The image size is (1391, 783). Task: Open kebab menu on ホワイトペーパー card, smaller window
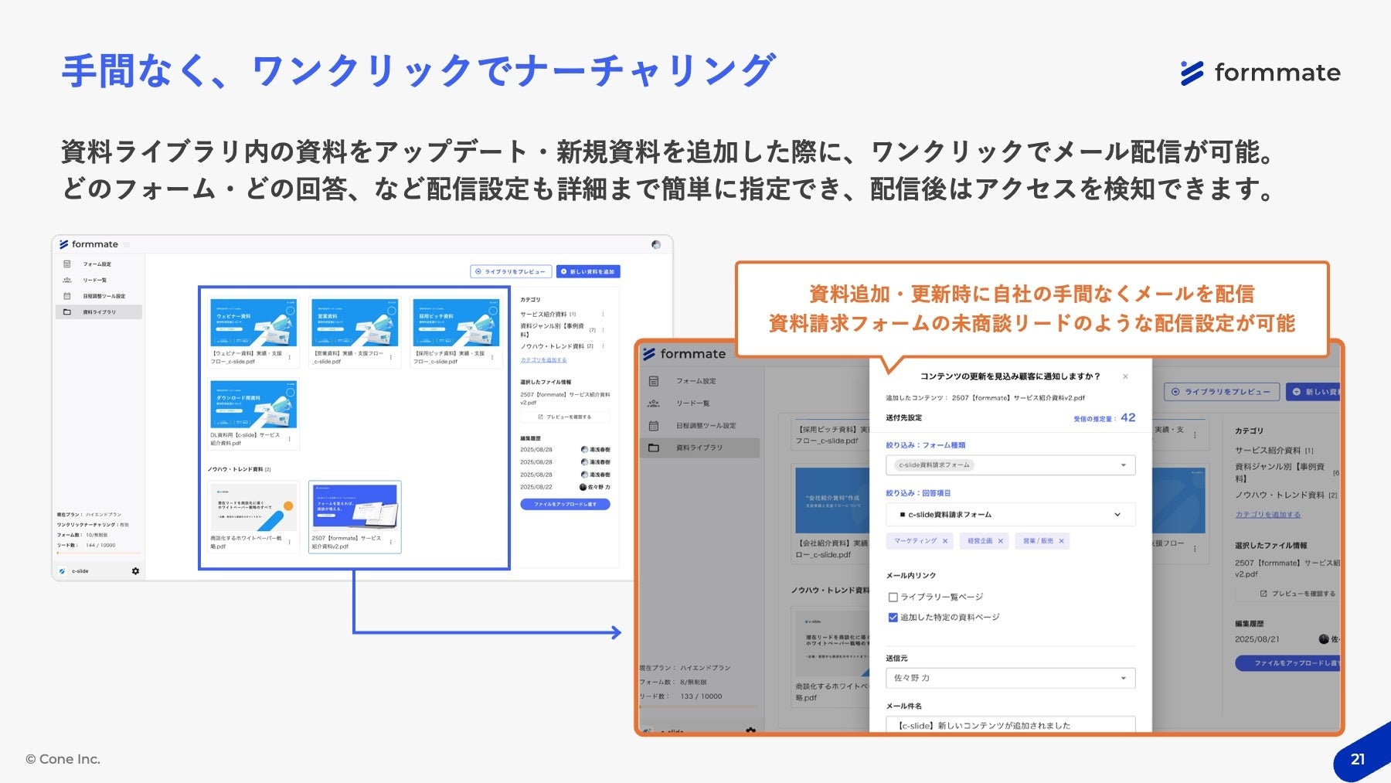290,542
